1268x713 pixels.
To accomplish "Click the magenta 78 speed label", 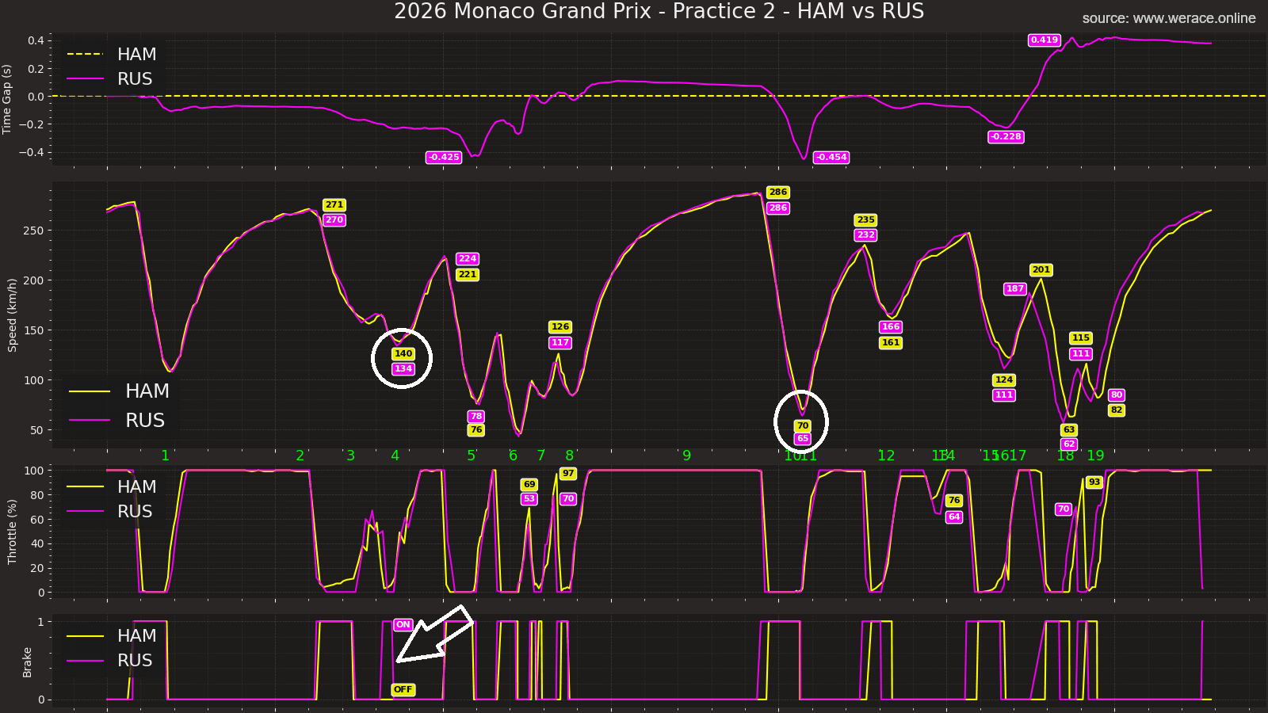I will pyautogui.click(x=476, y=416).
